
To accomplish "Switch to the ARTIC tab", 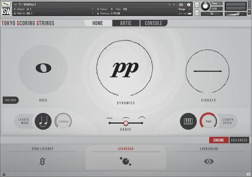I will pos(126,23).
